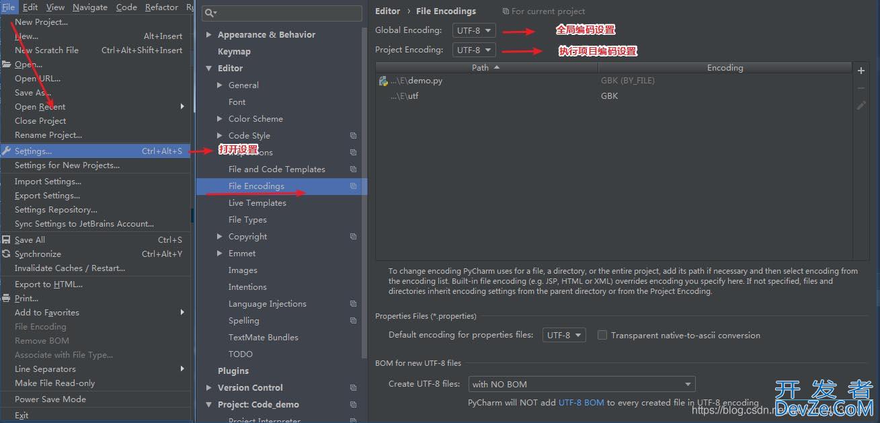880x423 pixels.
Task: Click the demo.py Python file icon
Action: click(383, 81)
